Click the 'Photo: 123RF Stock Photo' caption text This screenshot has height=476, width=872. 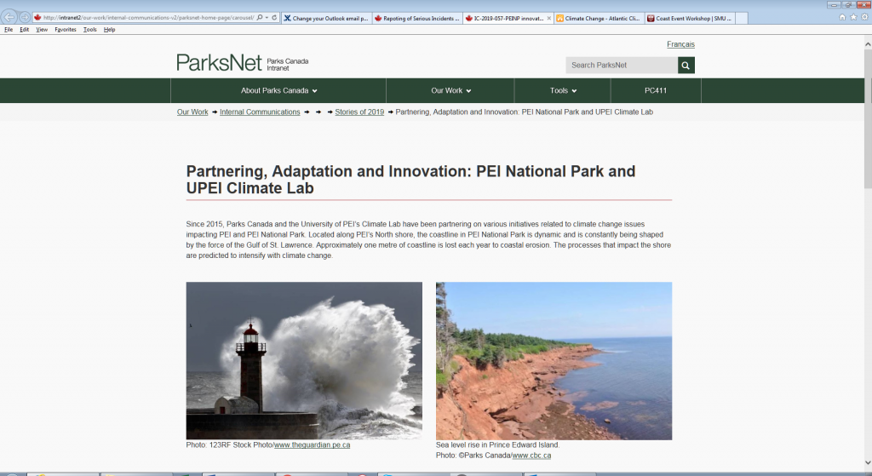(229, 444)
